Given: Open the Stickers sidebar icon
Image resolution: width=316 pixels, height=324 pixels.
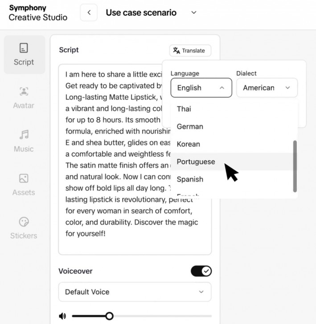Looking at the screenshot, I should (x=24, y=222).
